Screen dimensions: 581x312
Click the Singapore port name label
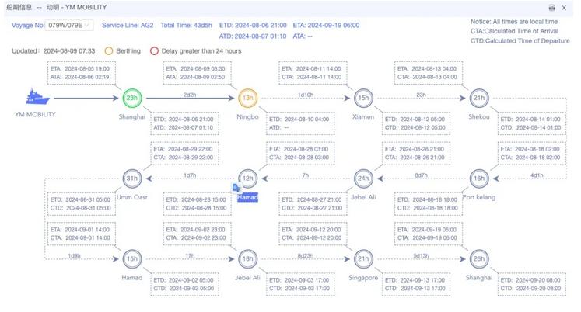363,278
